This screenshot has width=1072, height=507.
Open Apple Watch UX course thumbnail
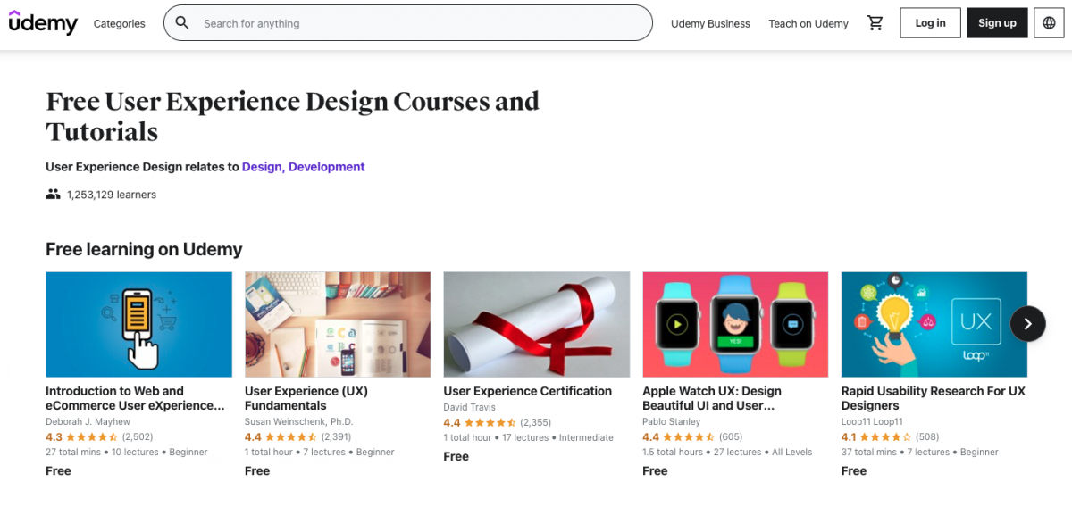click(735, 325)
